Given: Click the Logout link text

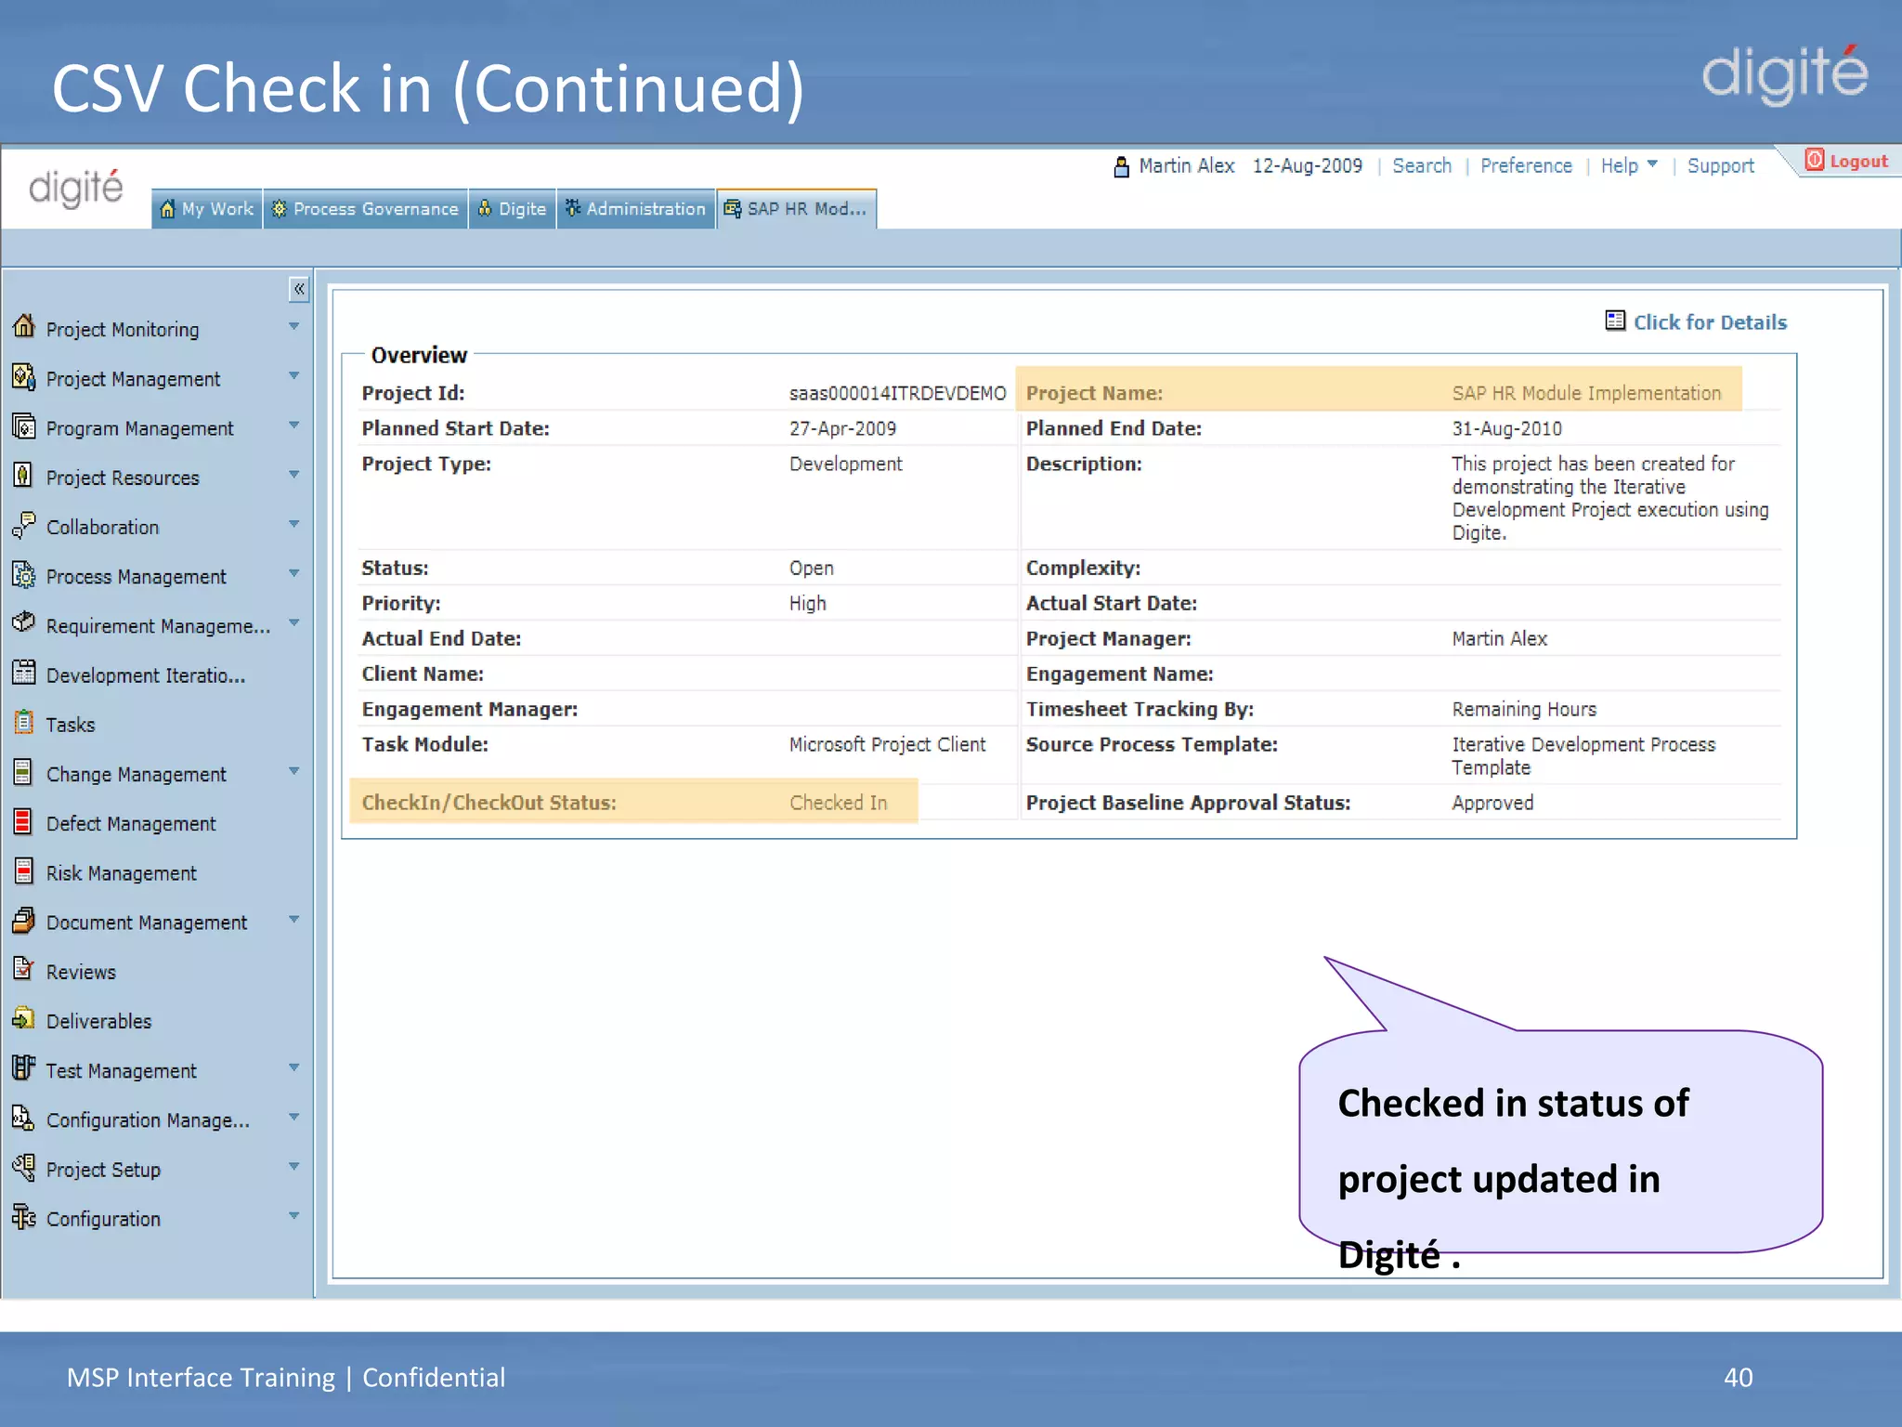Looking at the screenshot, I should (x=1858, y=161).
